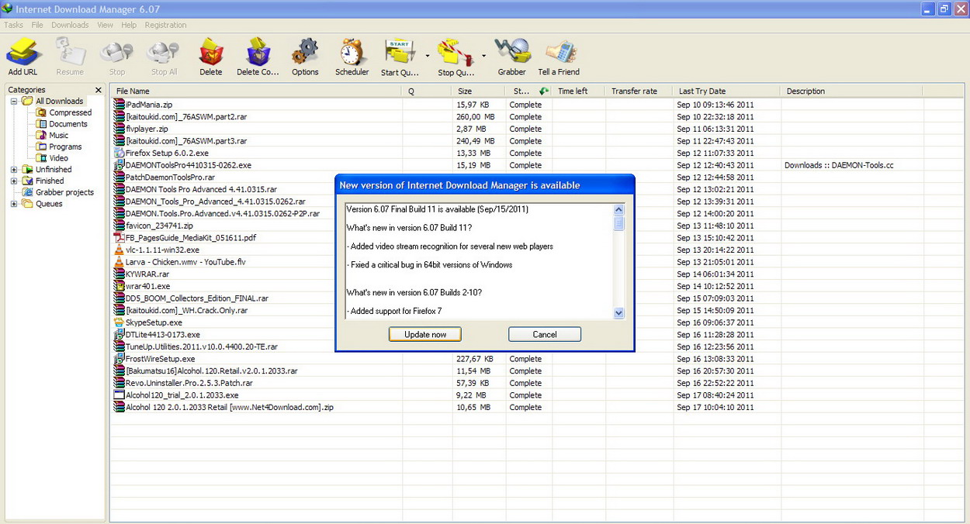Click the update notes scroll-up arrow
The width and height of the screenshot is (970, 524).
(x=618, y=210)
